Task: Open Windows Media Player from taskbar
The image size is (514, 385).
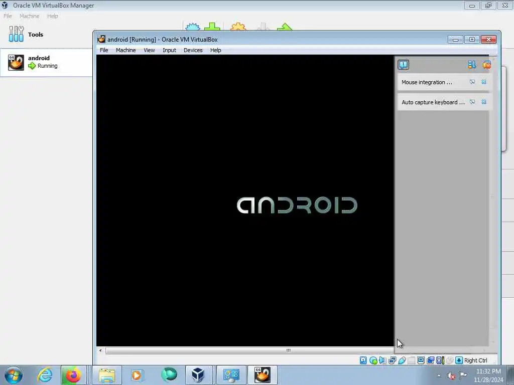Action: click(137, 375)
